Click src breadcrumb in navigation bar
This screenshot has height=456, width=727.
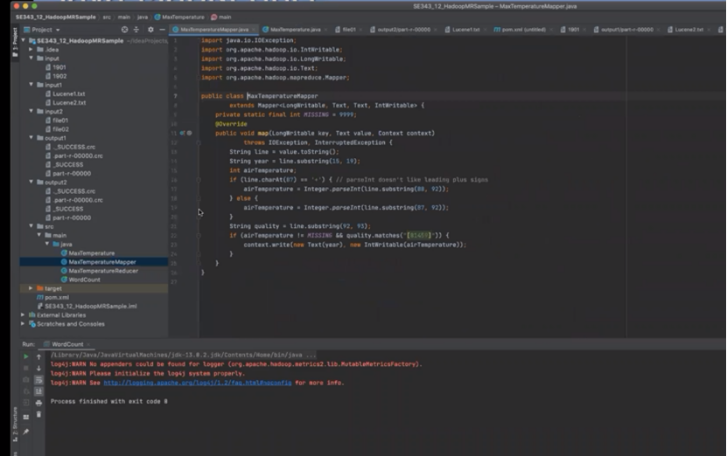107,17
